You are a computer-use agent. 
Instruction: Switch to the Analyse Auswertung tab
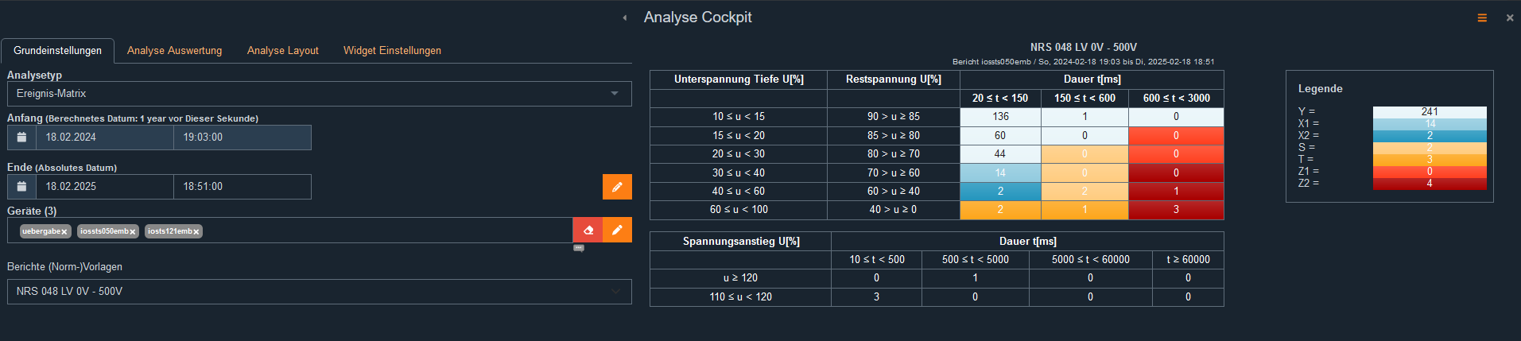click(174, 51)
